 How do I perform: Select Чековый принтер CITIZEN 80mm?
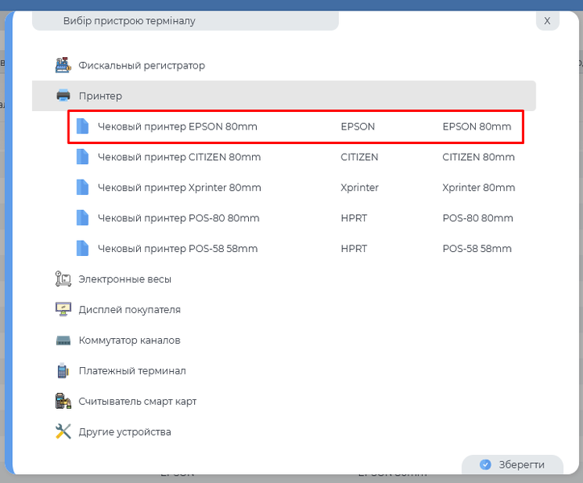click(179, 157)
